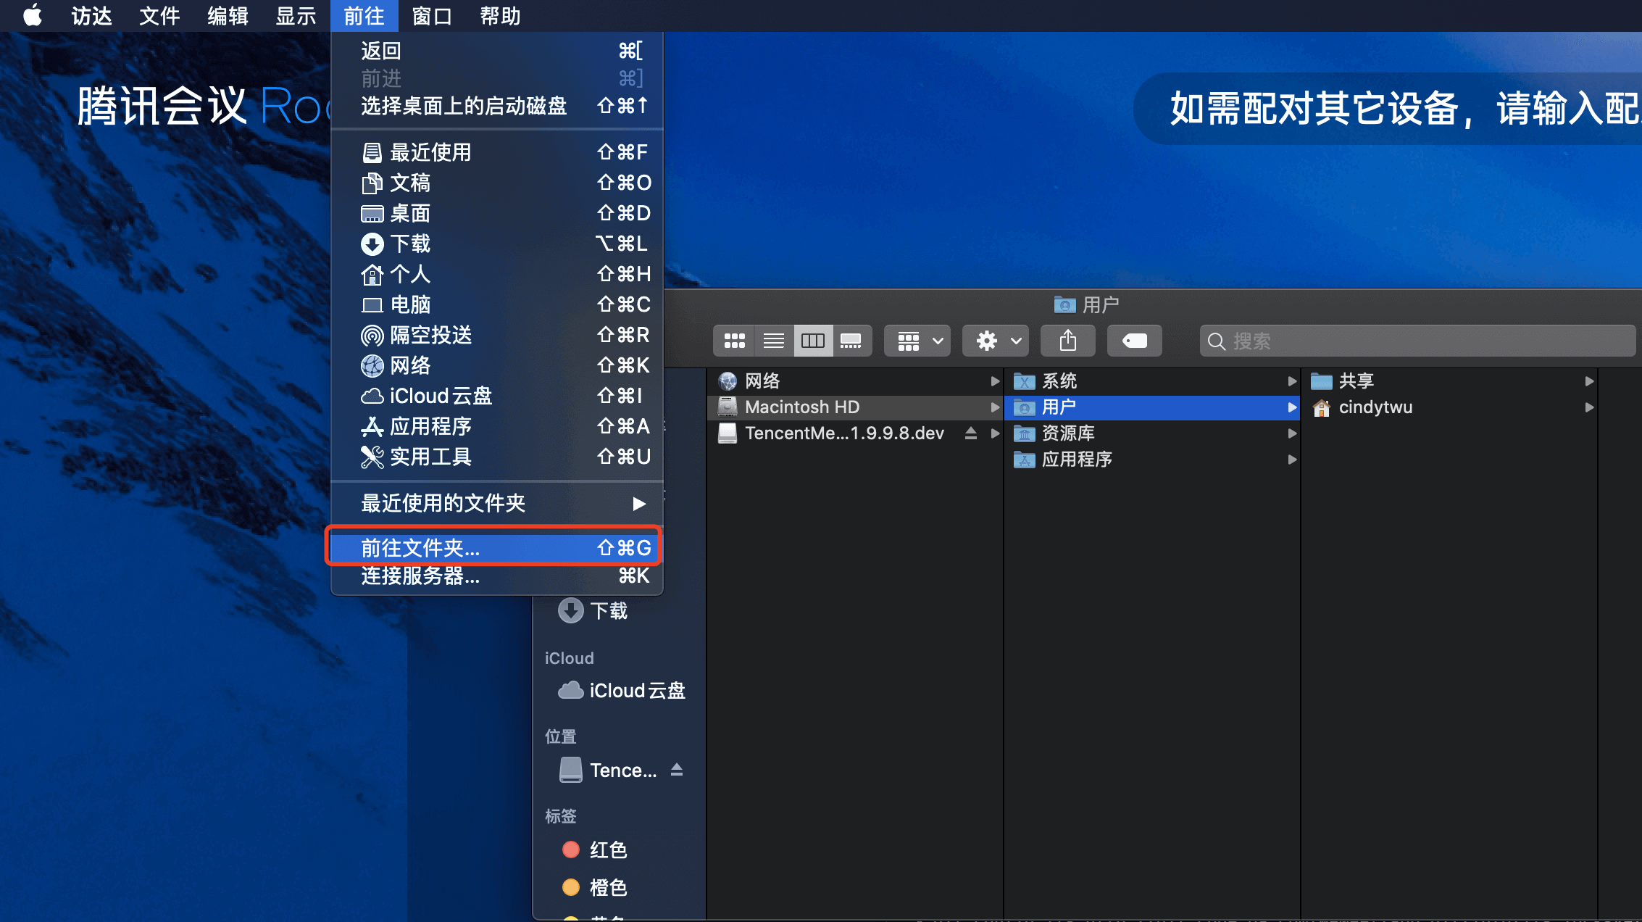
Task: Click the 个人 home icon in the menu
Action: click(x=372, y=274)
